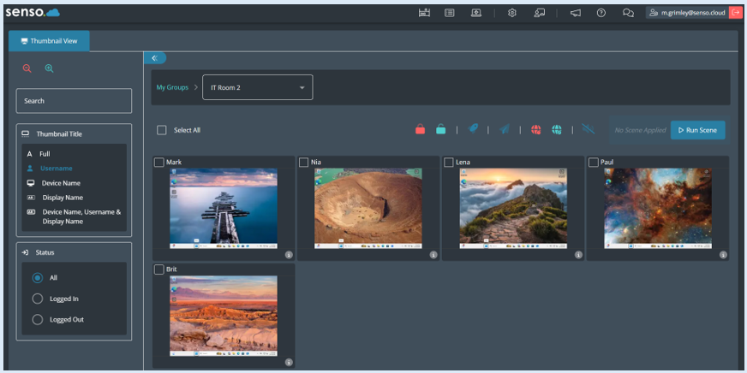This screenshot has height=373, width=747.
Task: Choose Device Name as thumbnail title
Action: coord(61,183)
